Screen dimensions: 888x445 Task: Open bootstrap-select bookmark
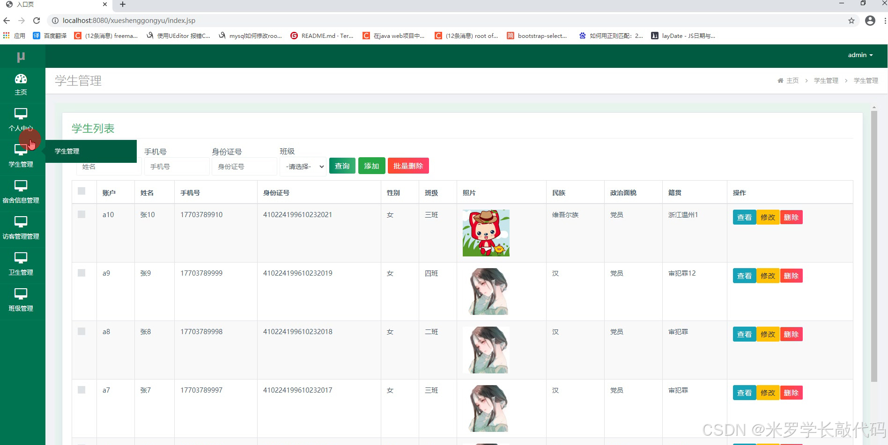(x=537, y=36)
